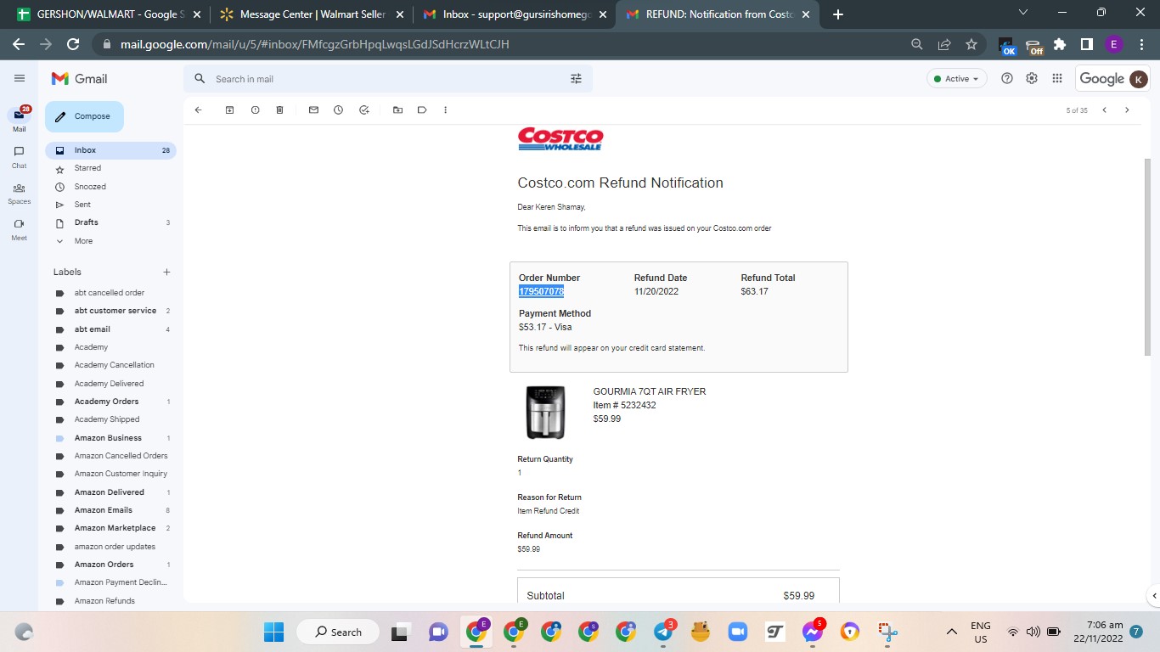
Task: Open Chrome tab search chevron
Action: [x=1023, y=13]
